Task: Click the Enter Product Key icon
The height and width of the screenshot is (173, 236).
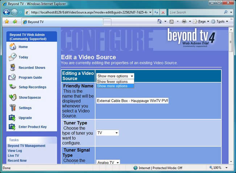Action: point(12,127)
